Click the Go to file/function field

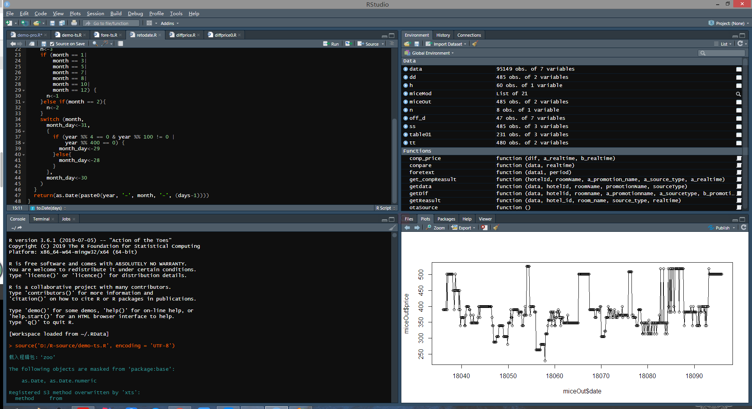112,23
